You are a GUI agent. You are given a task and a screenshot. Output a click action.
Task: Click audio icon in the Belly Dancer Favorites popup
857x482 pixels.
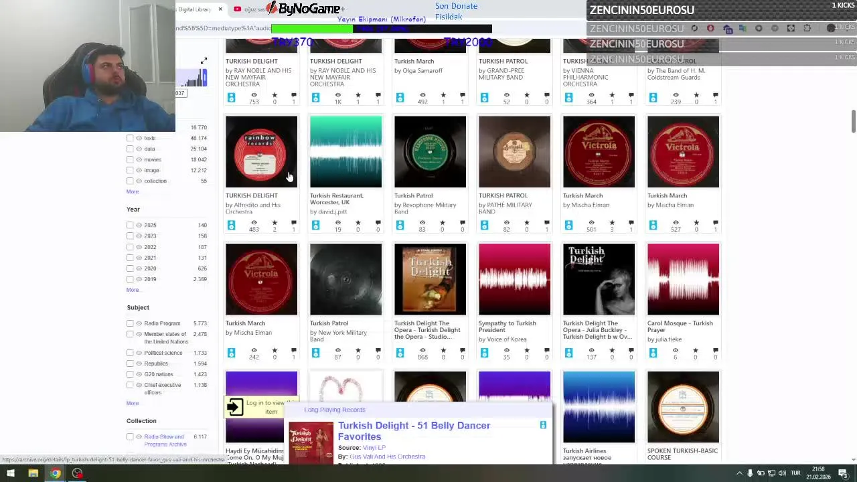[x=543, y=425]
